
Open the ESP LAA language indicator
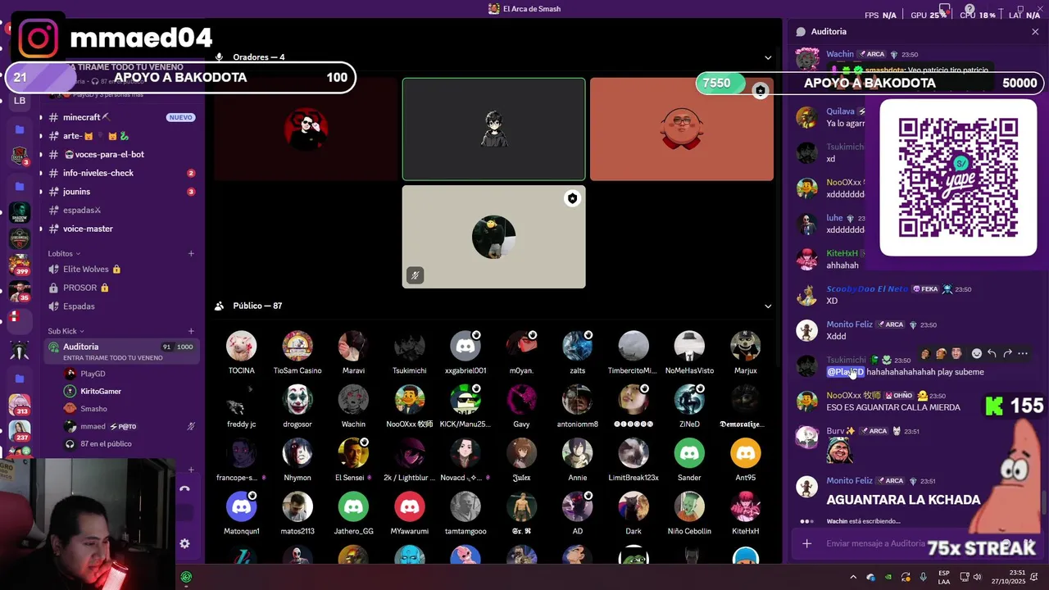944,577
